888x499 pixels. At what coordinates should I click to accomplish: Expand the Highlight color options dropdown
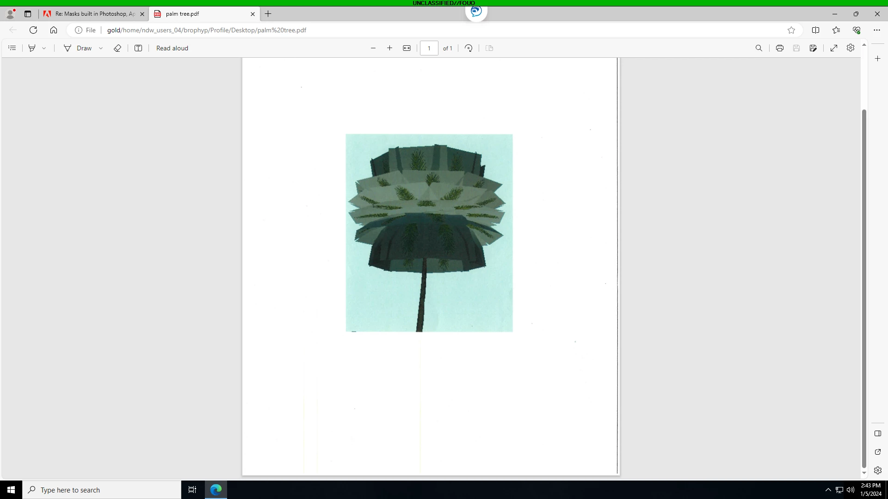tap(44, 48)
